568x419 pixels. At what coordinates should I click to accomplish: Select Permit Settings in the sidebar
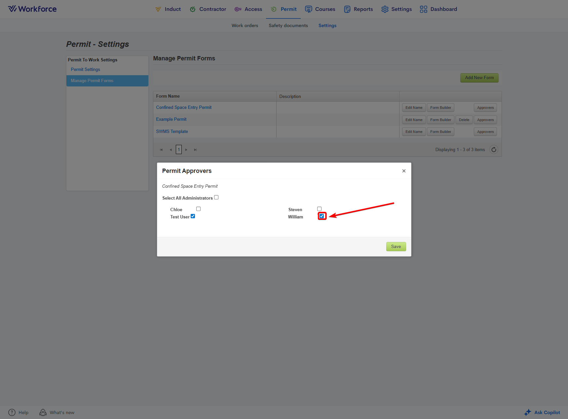85,70
